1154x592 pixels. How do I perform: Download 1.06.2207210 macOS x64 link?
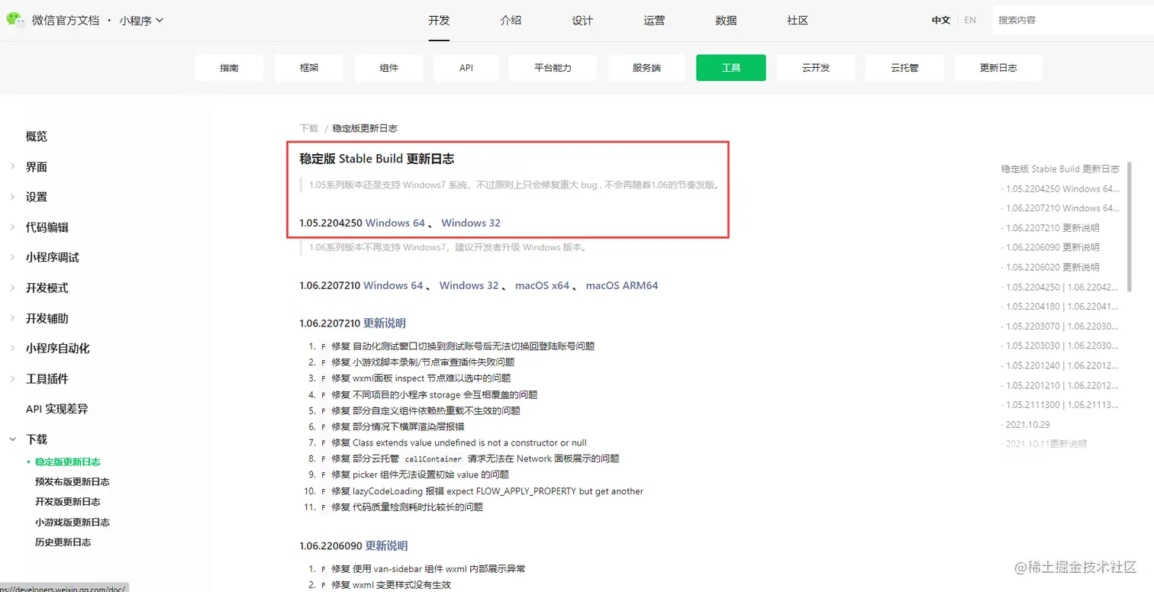(543, 285)
